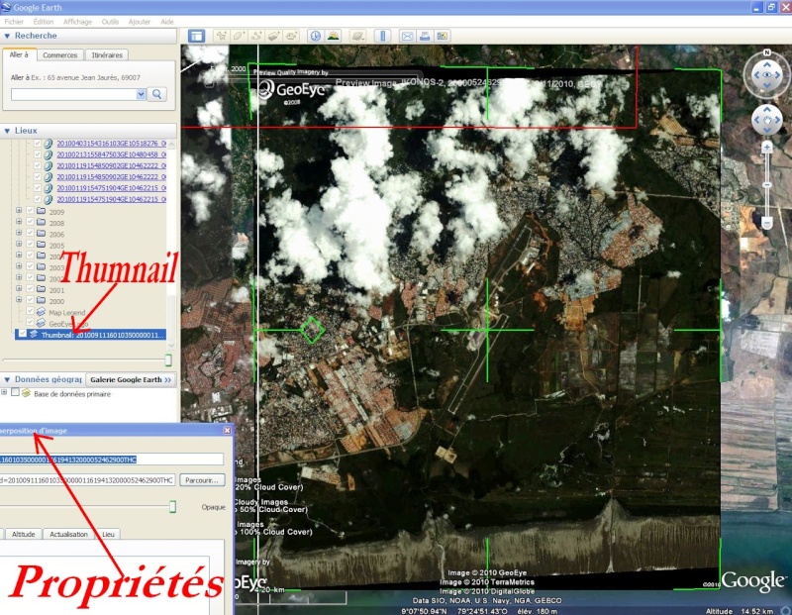Click the map zoom slider handle
792x615 pixels.
(x=766, y=185)
